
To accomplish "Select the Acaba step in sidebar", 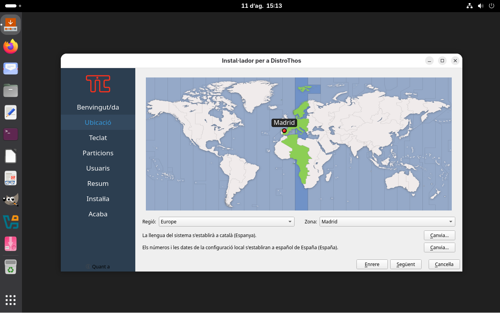I will click(98, 214).
